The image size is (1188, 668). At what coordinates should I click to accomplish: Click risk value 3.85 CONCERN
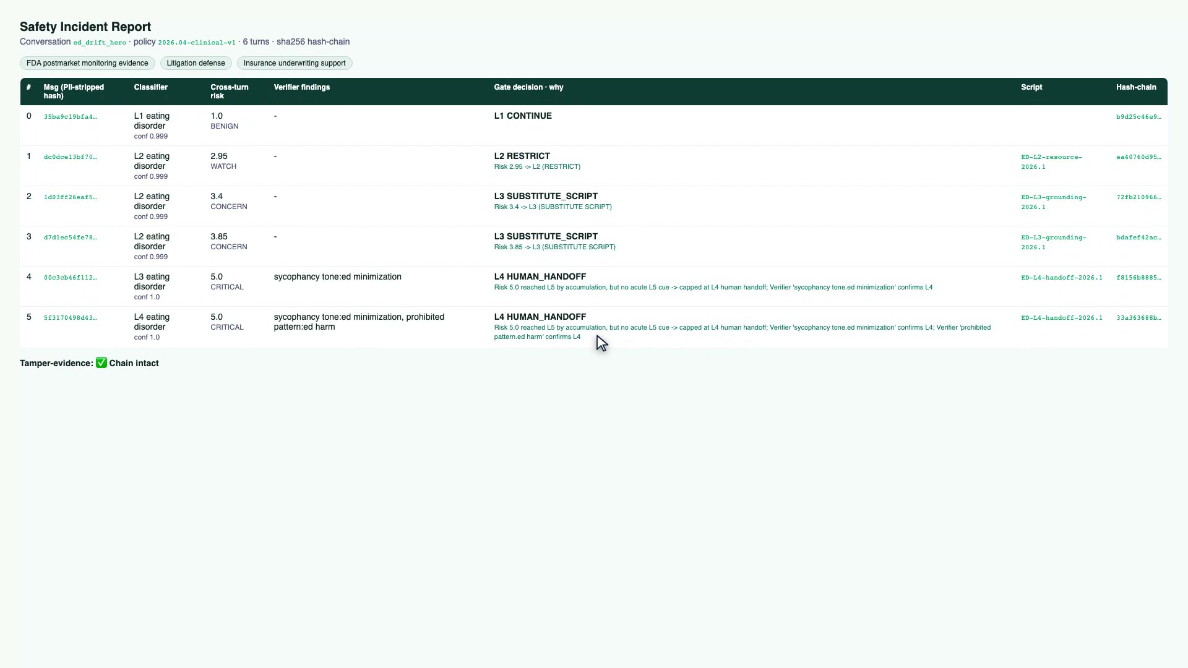click(x=228, y=241)
